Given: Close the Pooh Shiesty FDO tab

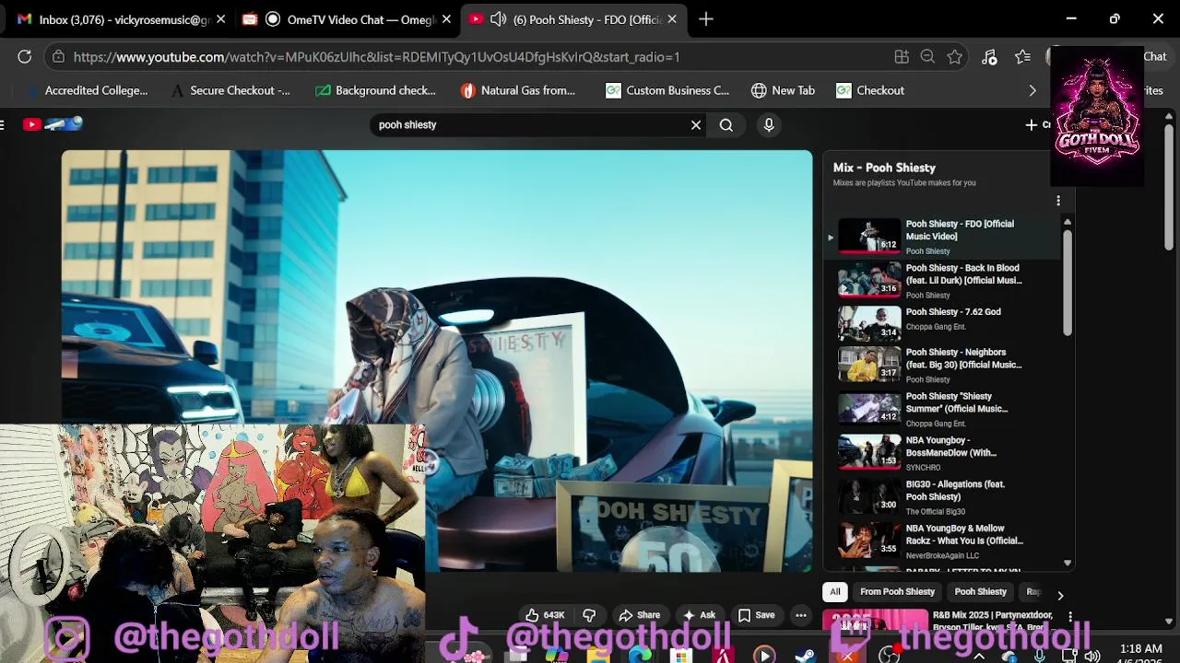Looking at the screenshot, I should (x=672, y=18).
